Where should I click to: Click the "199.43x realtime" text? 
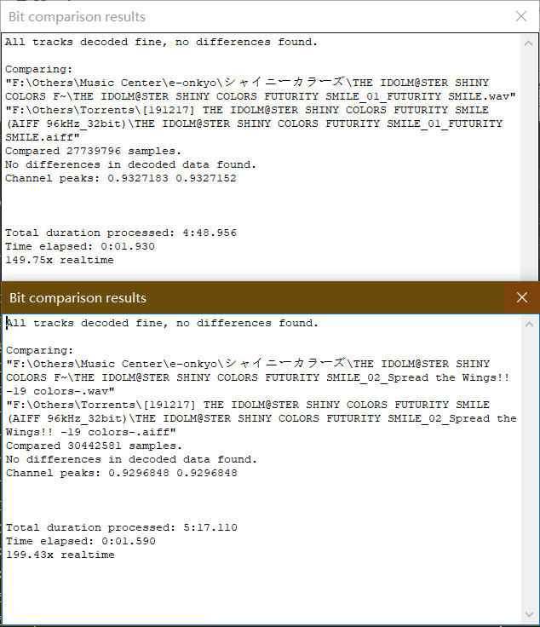(60, 555)
